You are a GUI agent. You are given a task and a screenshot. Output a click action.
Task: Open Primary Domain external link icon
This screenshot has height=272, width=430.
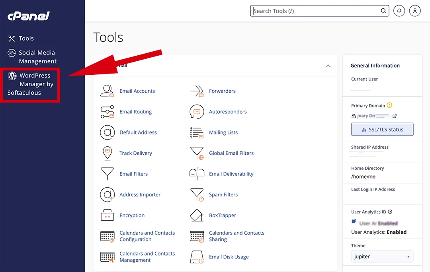pyautogui.click(x=394, y=116)
